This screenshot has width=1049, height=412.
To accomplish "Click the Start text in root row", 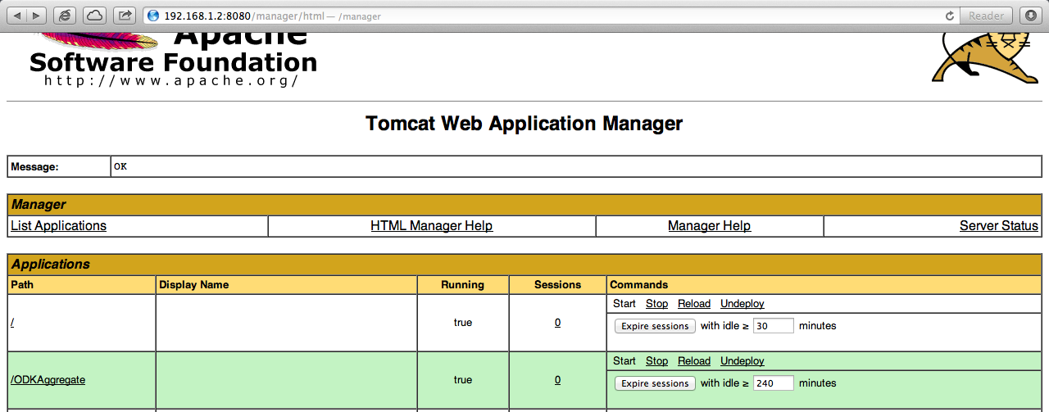I will pos(624,303).
